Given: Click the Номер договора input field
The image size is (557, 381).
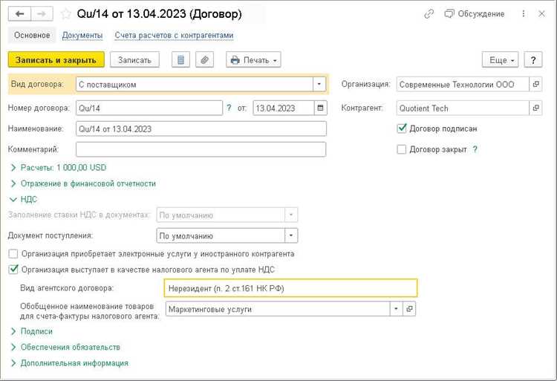Looking at the screenshot, I should pyautogui.click(x=149, y=108).
